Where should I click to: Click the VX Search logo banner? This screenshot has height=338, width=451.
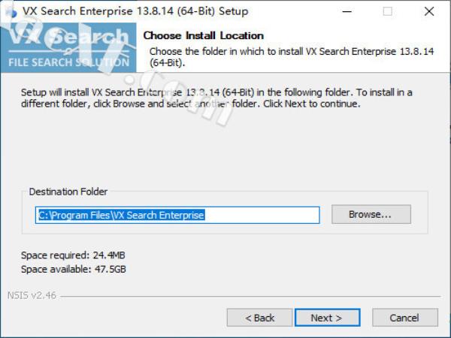click(68, 47)
